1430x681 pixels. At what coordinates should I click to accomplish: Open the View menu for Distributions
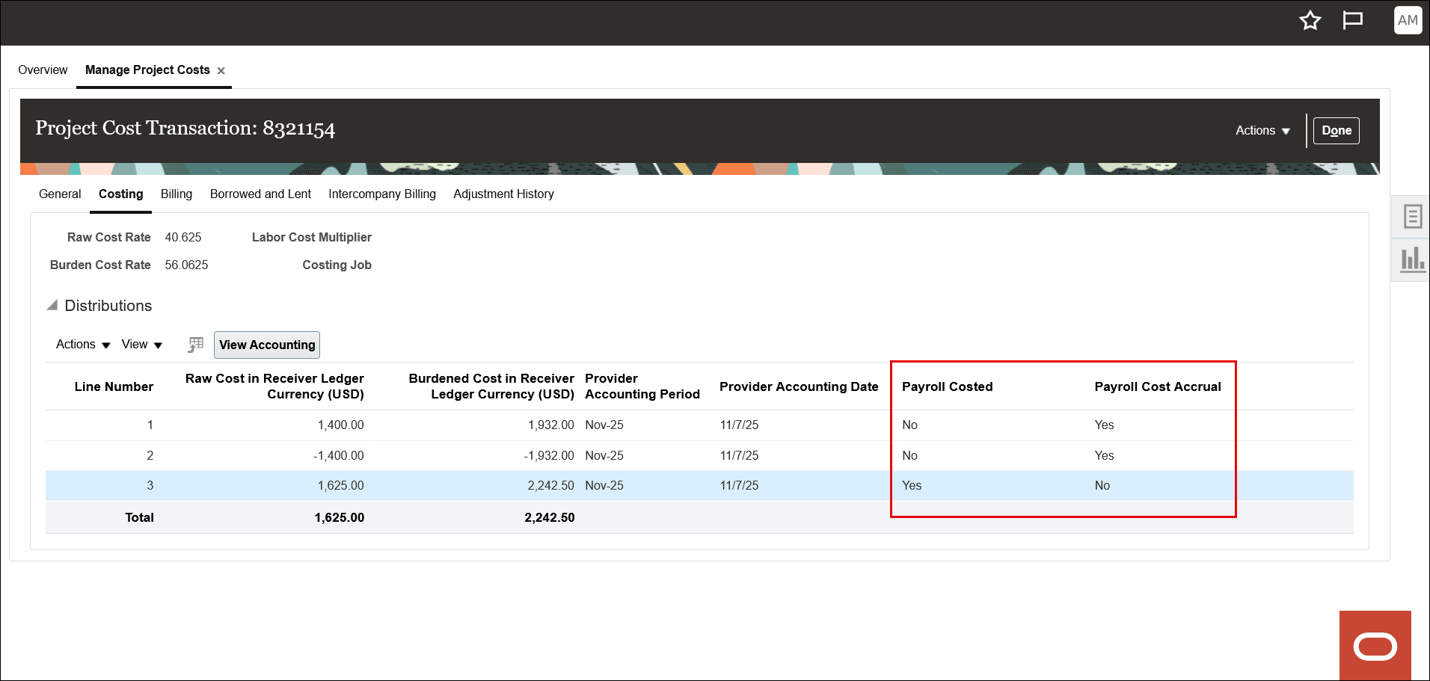click(x=141, y=345)
